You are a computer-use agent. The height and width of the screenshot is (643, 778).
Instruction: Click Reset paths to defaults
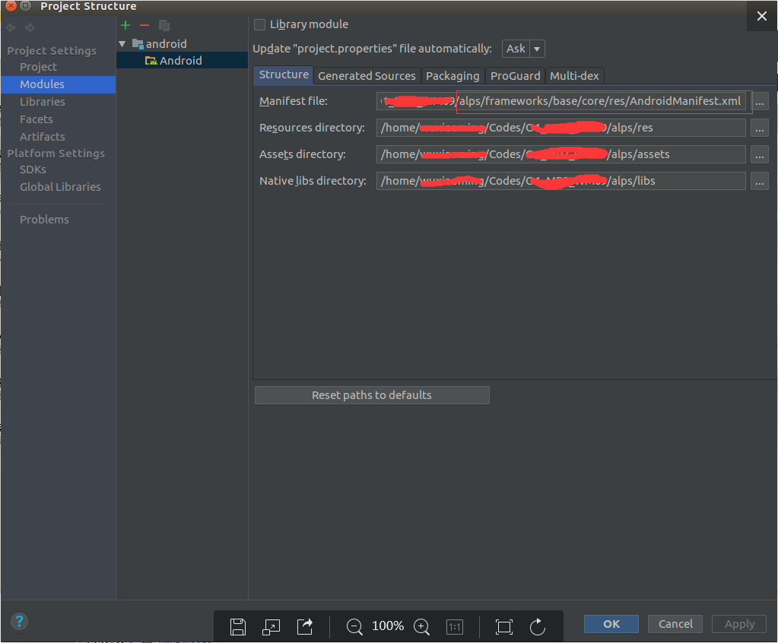[371, 394]
